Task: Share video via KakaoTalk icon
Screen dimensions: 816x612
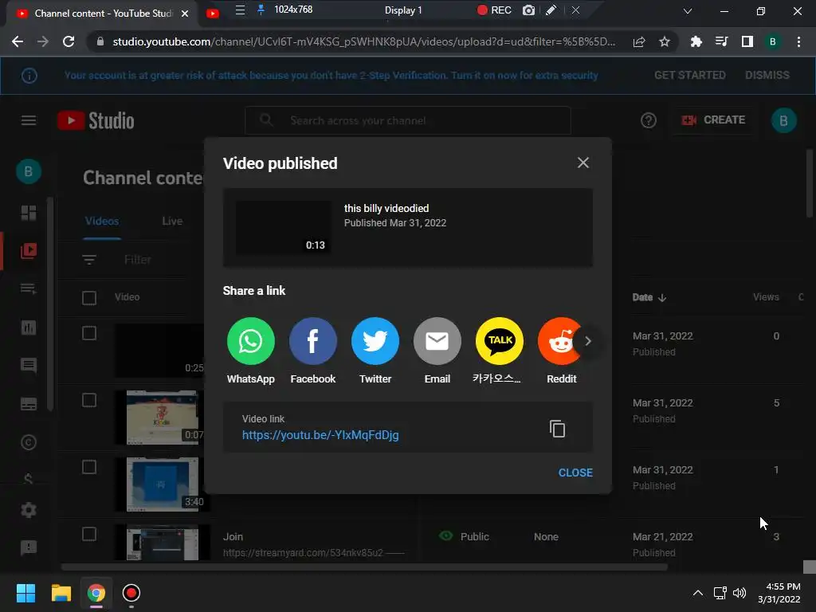Action: pyautogui.click(x=499, y=341)
